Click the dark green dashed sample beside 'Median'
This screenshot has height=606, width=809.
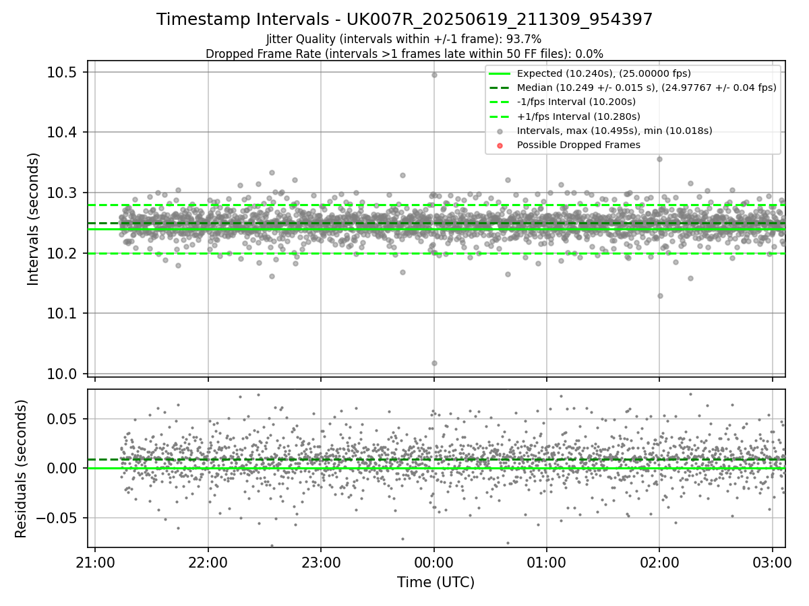498,88
